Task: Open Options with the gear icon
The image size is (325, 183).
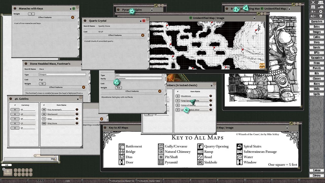Action: pos(321,11)
